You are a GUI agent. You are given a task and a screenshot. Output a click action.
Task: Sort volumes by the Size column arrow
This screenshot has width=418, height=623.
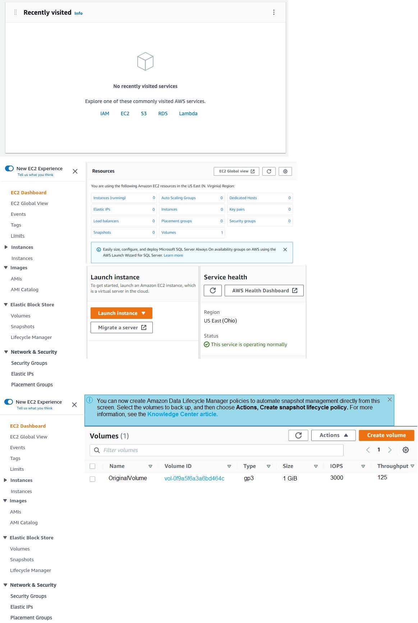coord(316,466)
